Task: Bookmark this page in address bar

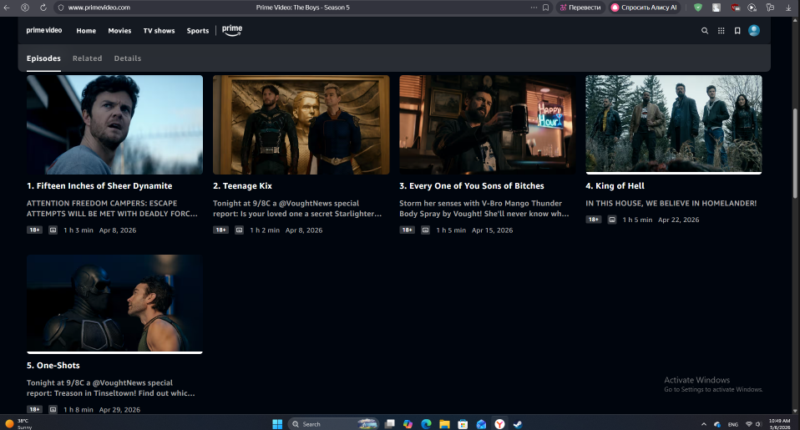Action: [x=545, y=8]
